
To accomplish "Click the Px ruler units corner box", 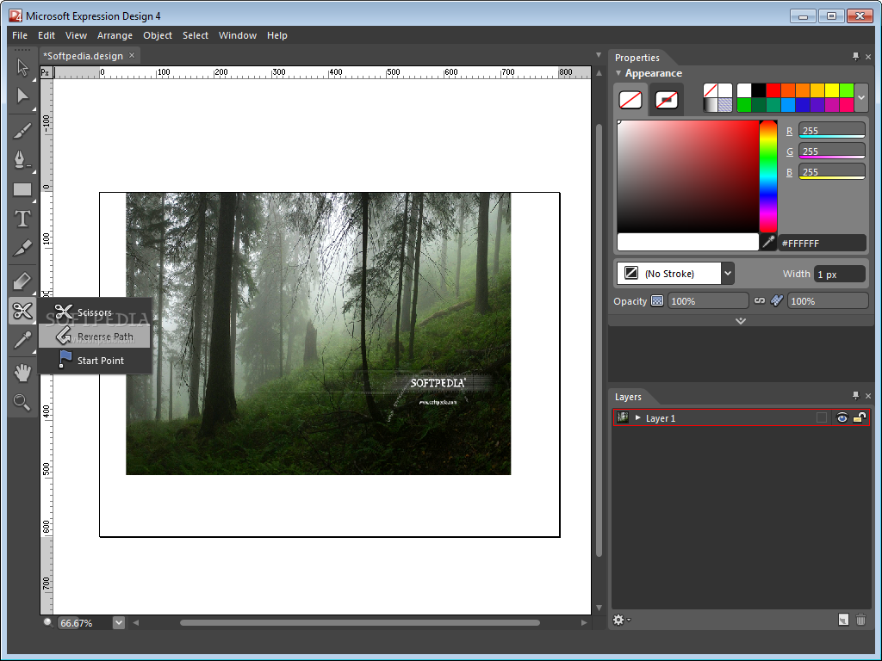I will [46, 72].
